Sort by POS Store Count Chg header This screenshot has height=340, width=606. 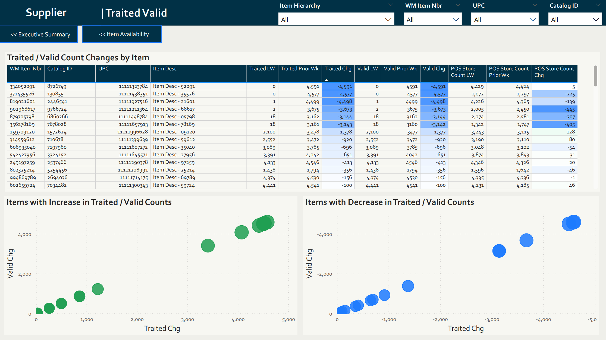[x=554, y=72]
